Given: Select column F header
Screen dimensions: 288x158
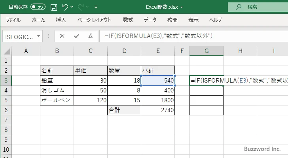Looking at the screenshot, I should coord(182,51).
